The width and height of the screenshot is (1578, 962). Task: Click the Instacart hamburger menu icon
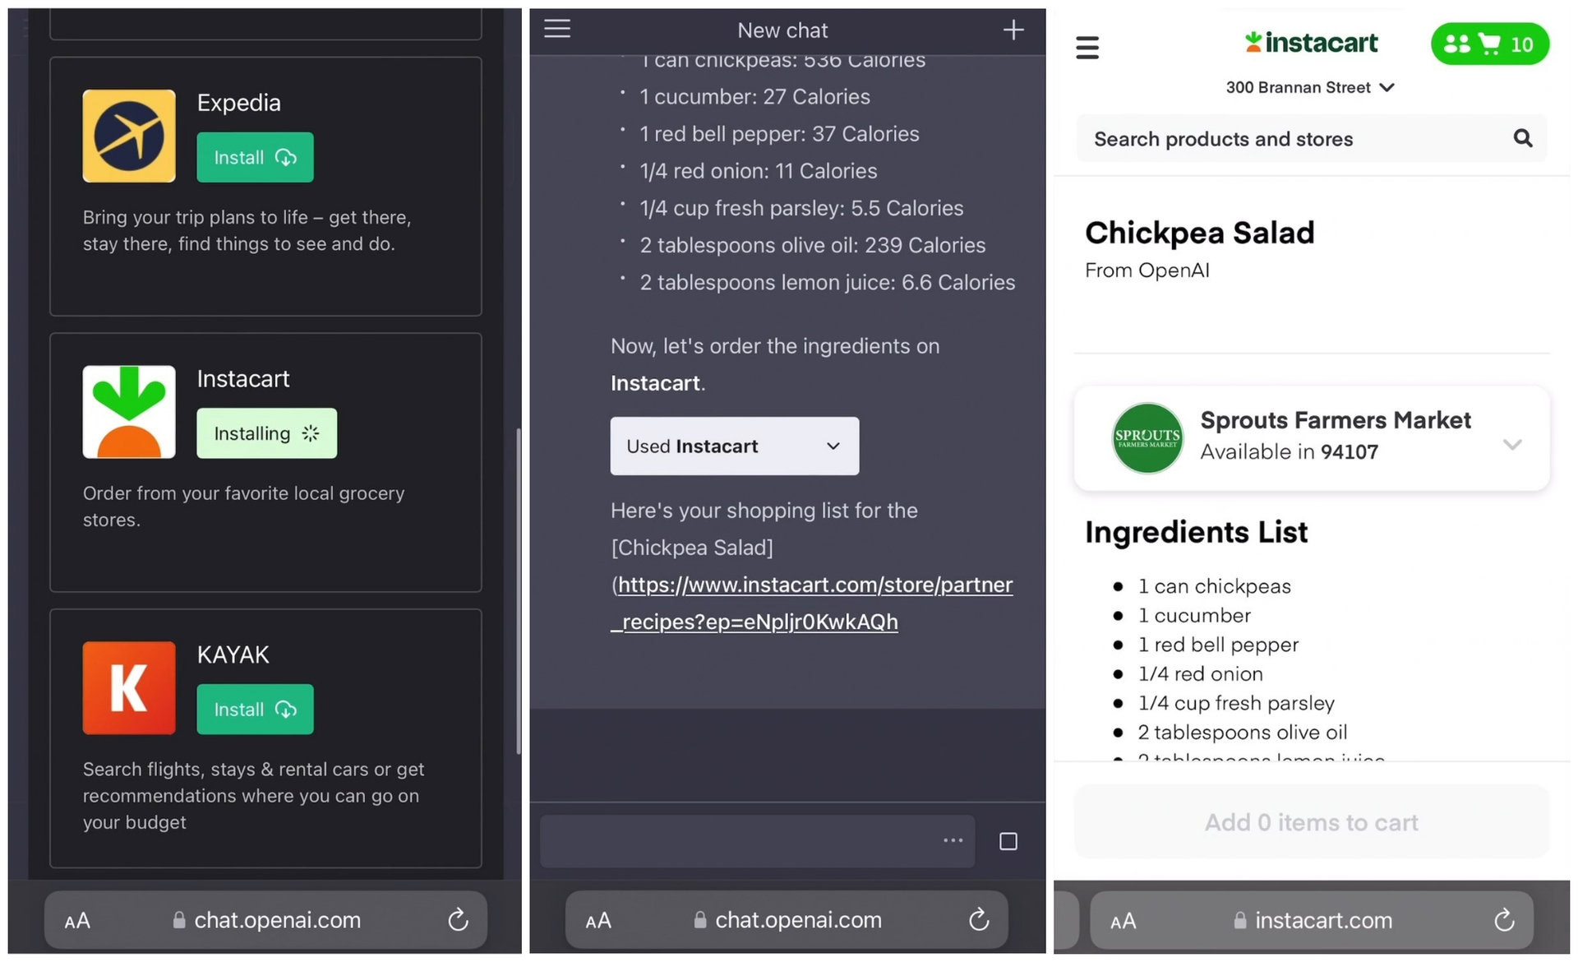tap(1087, 45)
